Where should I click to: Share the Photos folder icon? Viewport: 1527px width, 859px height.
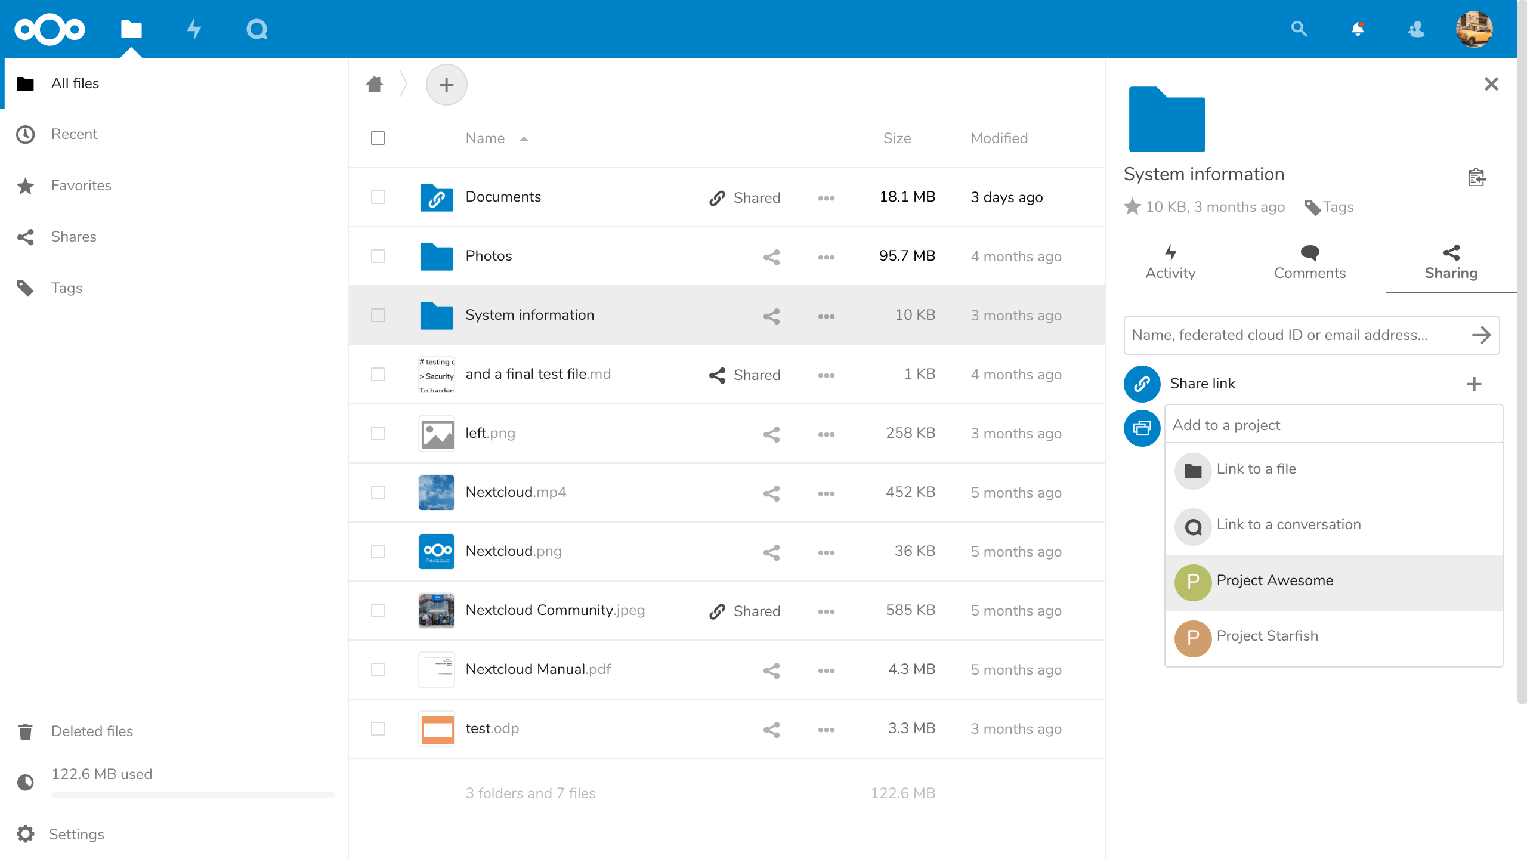pyautogui.click(x=771, y=257)
